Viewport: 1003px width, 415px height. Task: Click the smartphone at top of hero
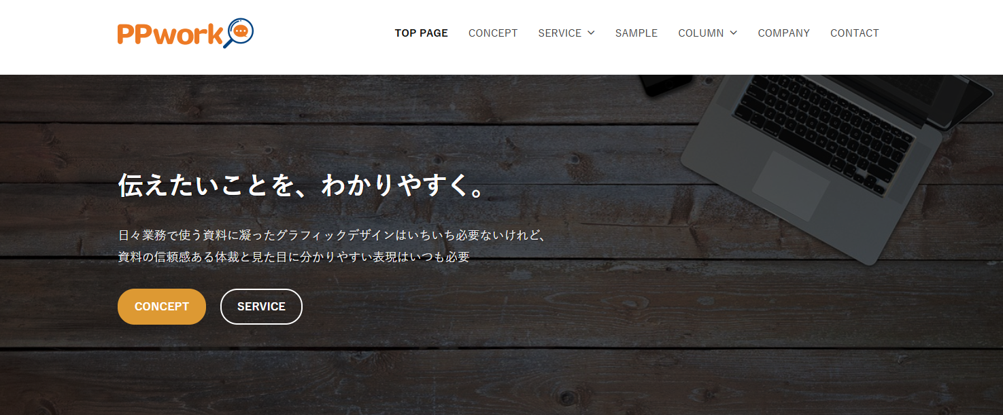point(665,84)
